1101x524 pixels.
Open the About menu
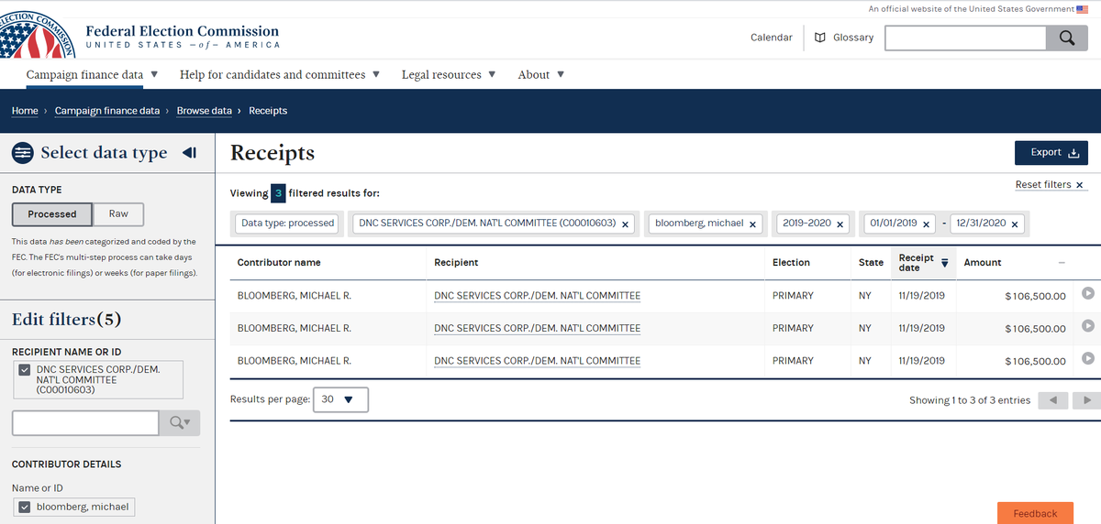tap(541, 74)
